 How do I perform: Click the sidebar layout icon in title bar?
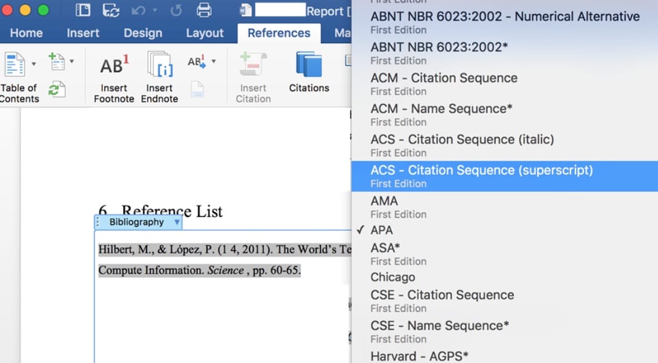(x=83, y=10)
